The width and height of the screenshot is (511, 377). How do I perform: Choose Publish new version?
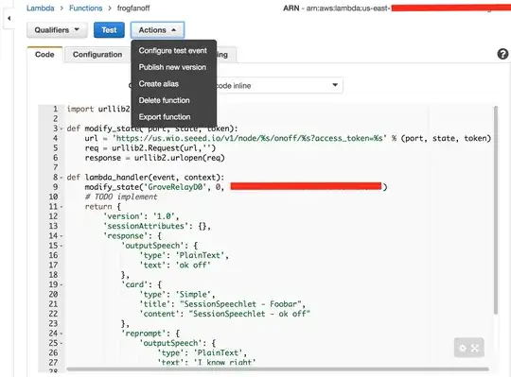pos(173,67)
